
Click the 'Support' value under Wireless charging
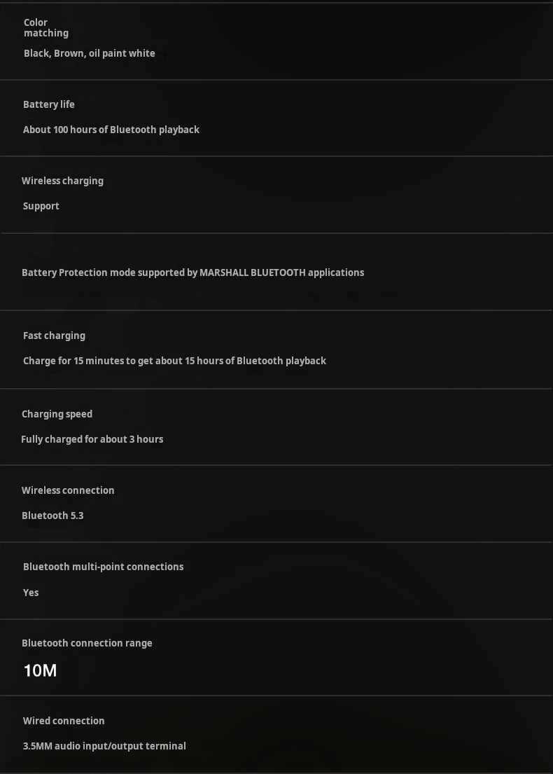(41, 206)
